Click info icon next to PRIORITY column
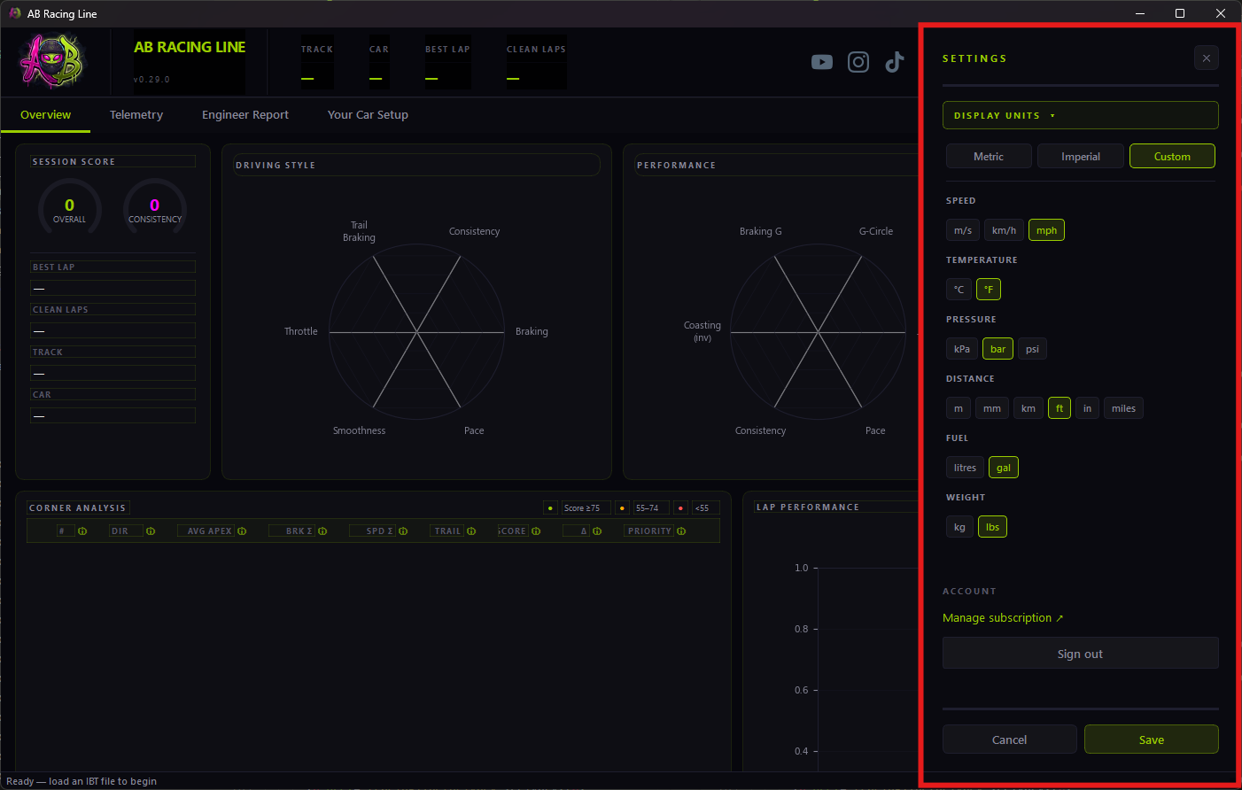The image size is (1242, 790). 681,531
